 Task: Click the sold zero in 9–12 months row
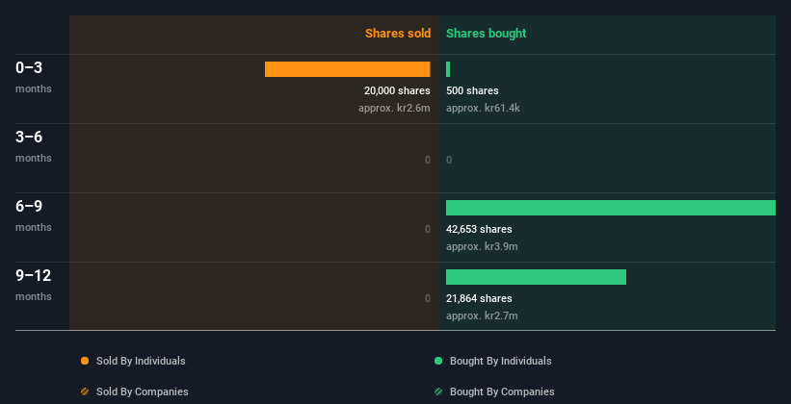pos(428,299)
